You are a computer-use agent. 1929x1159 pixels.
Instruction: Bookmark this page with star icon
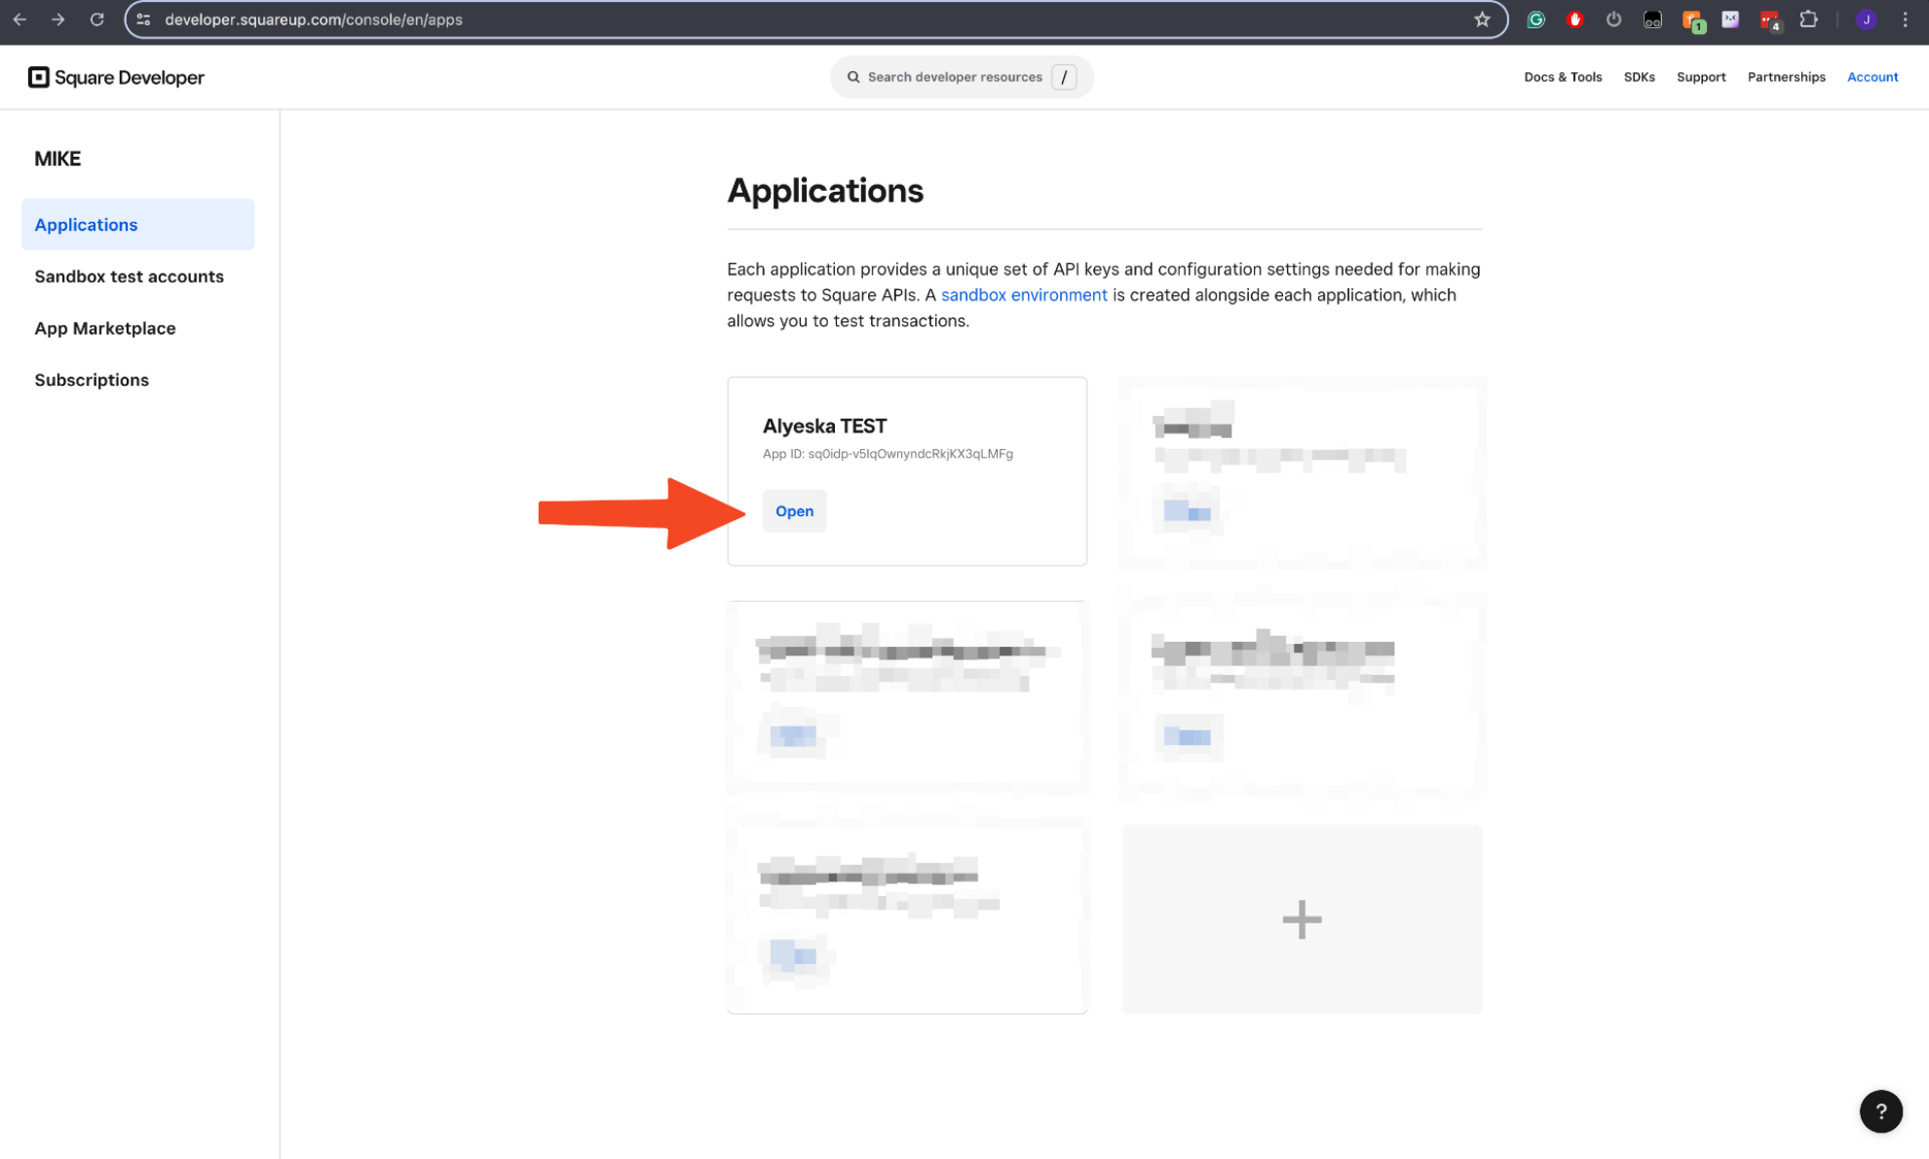[x=1482, y=19]
